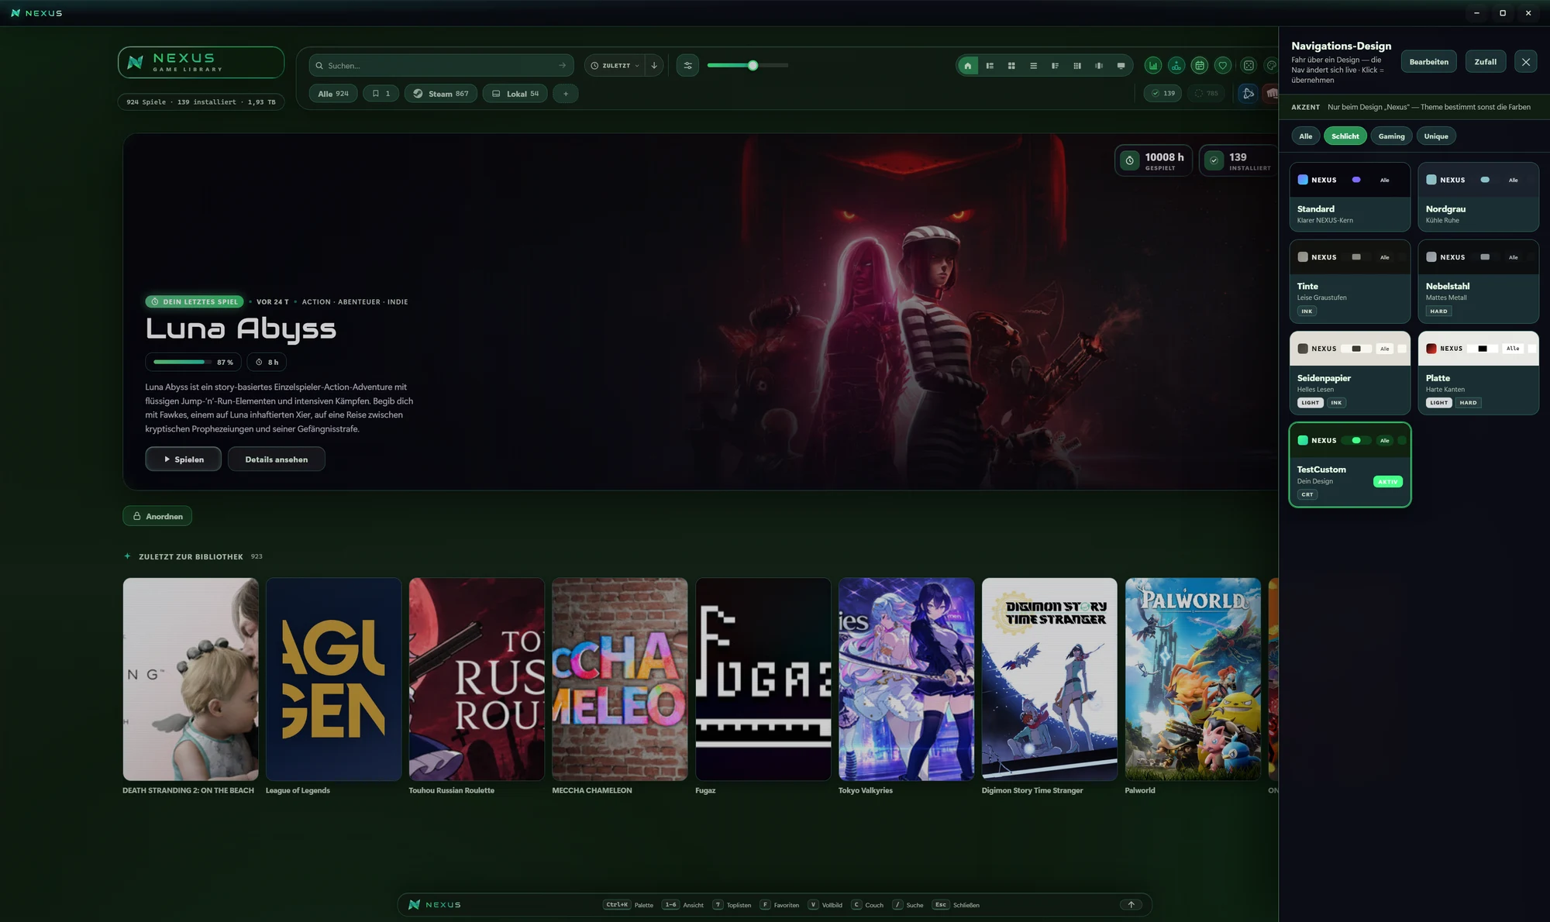
Task: Open the Palworld game cover
Action: click(1193, 679)
